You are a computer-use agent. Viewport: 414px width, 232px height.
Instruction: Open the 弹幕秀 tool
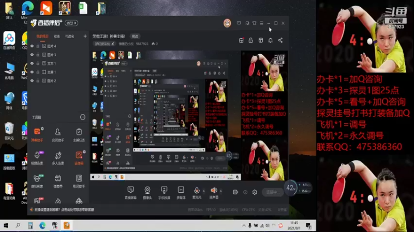58,181
